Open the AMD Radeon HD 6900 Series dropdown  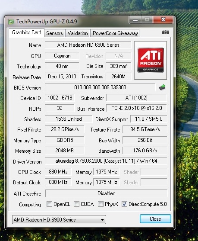pyautogui.click(x=59, y=219)
